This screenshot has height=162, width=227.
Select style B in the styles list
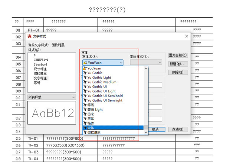point(34,55)
